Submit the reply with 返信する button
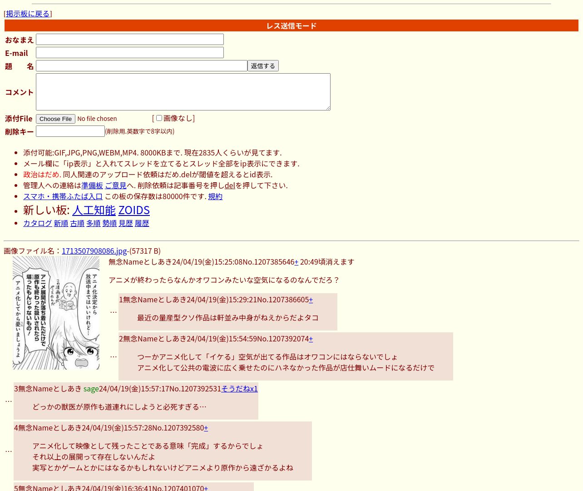Viewport: 583px width, 491px height. coord(263,66)
